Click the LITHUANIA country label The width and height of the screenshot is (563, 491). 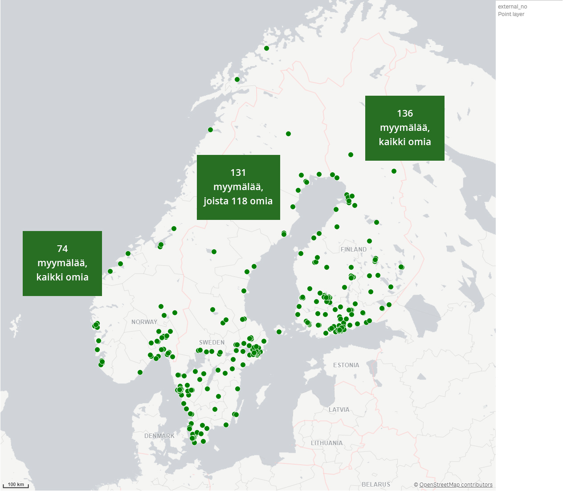[x=327, y=443]
